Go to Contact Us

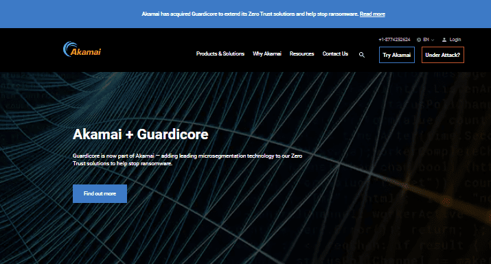point(335,53)
